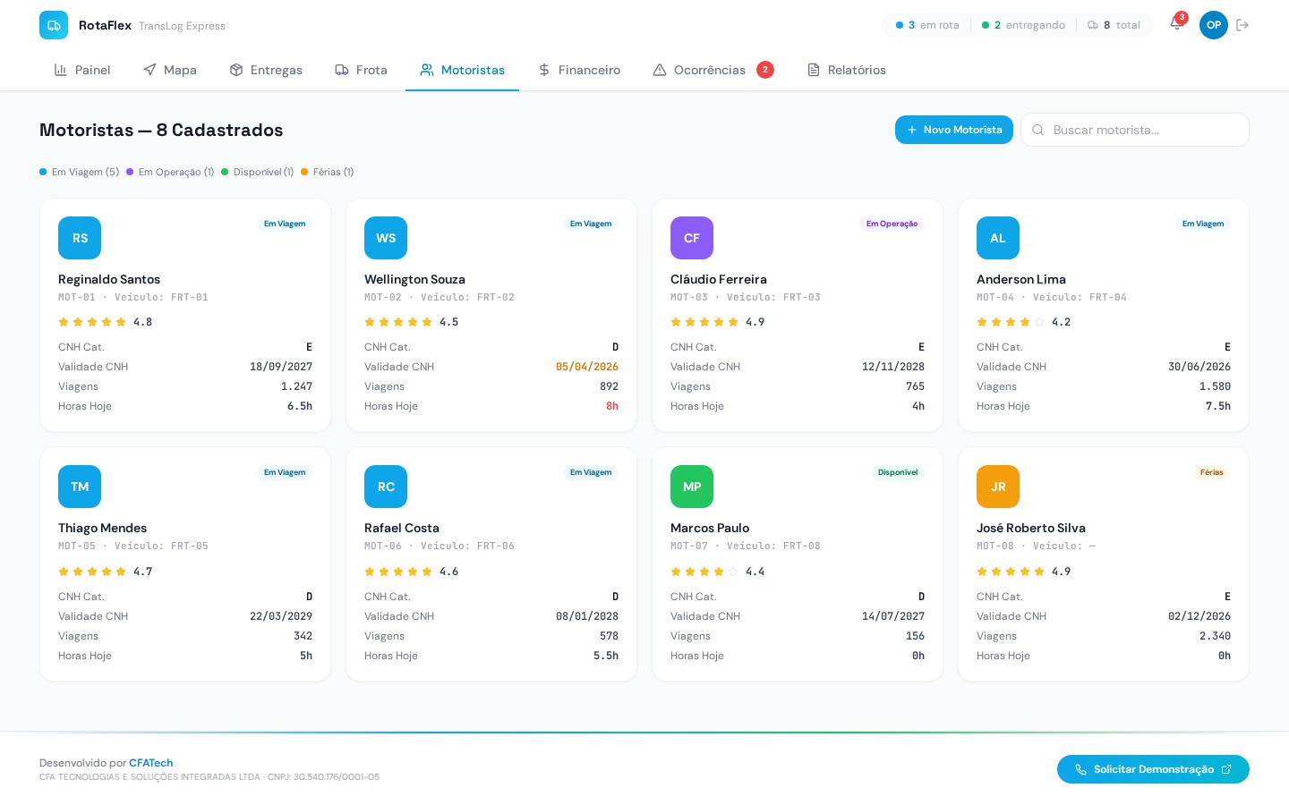Click the RotaFlex logo icon

point(54,25)
